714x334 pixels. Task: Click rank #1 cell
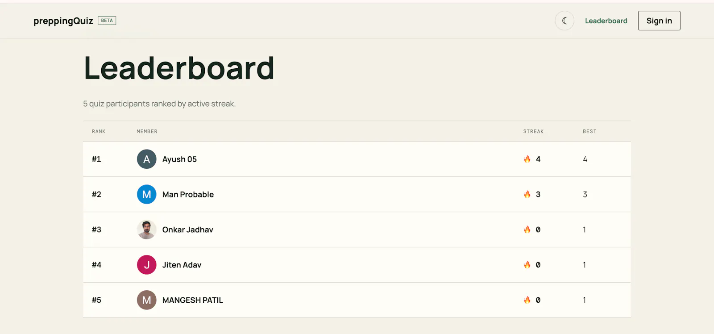96,159
